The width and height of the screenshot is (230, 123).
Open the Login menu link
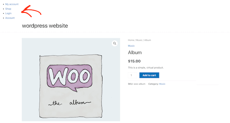point(8,13)
